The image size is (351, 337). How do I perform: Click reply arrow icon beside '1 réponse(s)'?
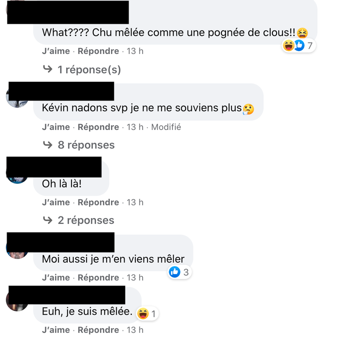48,69
